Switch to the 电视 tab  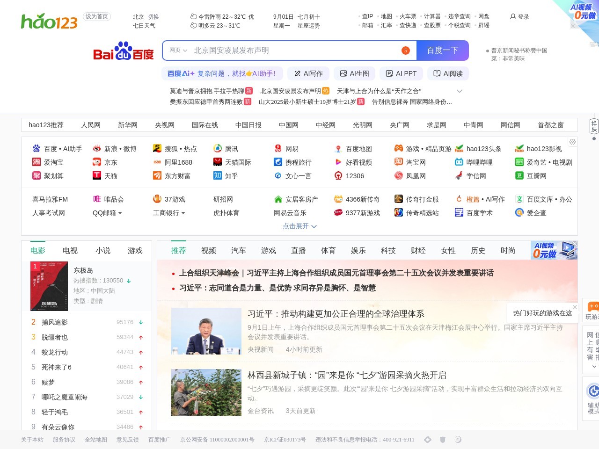coord(70,250)
